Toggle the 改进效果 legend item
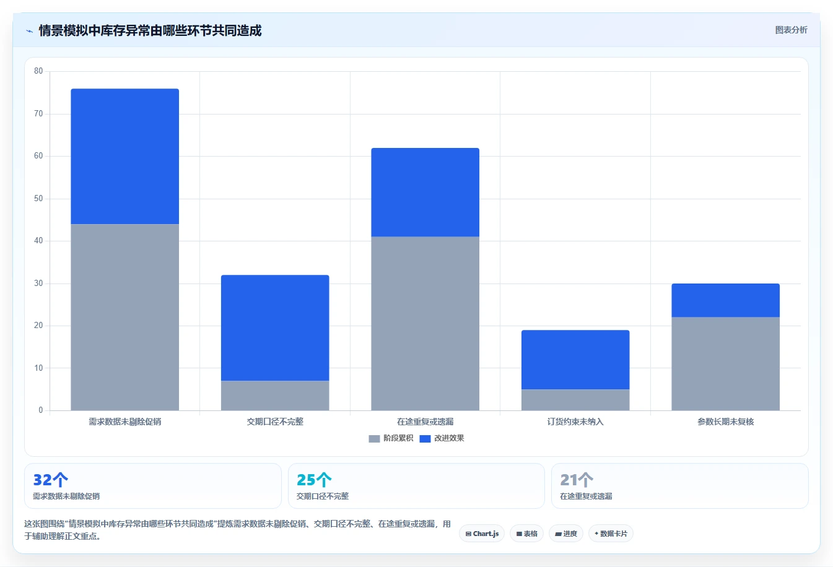The height and width of the screenshot is (567, 833). 442,438
